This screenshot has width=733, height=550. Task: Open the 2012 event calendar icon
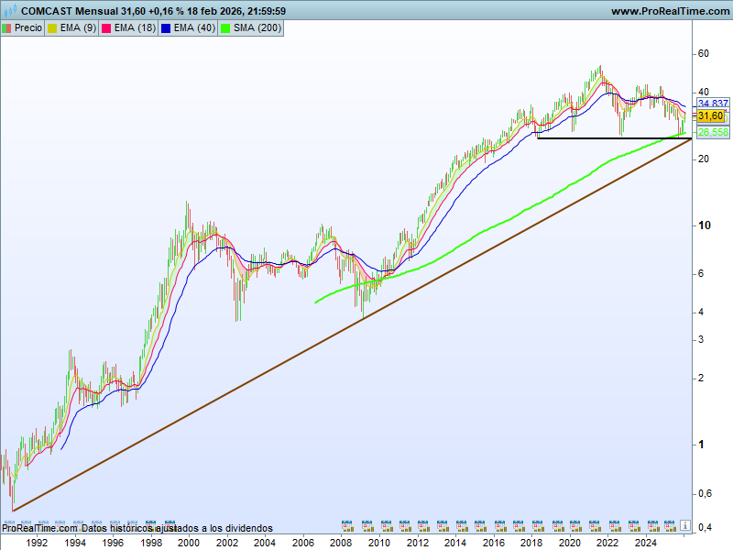point(423,526)
